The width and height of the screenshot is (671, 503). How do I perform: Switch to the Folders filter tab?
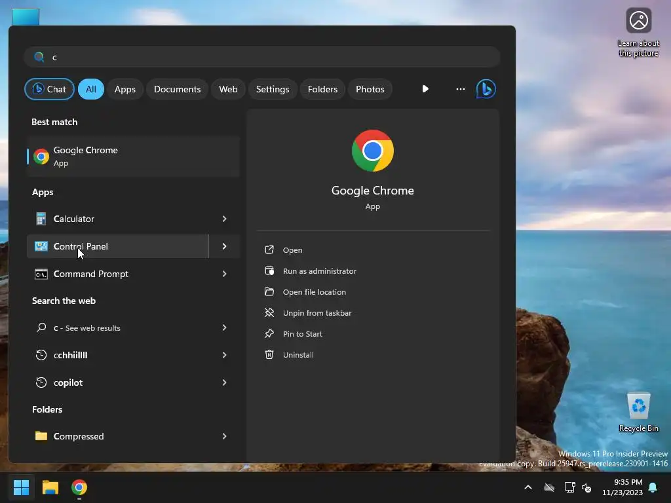coord(322,89)
